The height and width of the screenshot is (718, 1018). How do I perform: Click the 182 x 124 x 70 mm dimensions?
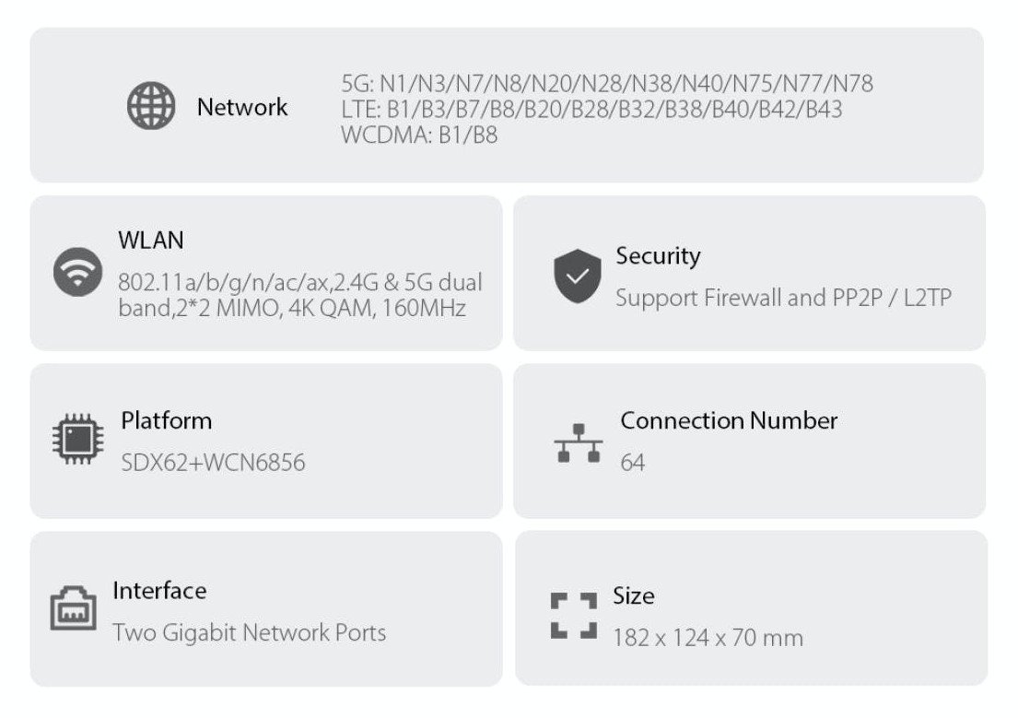pos(708,638)
